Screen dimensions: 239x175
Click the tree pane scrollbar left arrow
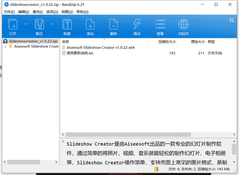(x=5, y=162)
